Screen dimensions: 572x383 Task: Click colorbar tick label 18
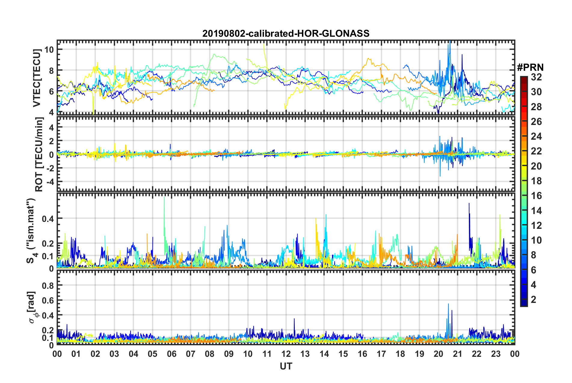coord(536,181)
